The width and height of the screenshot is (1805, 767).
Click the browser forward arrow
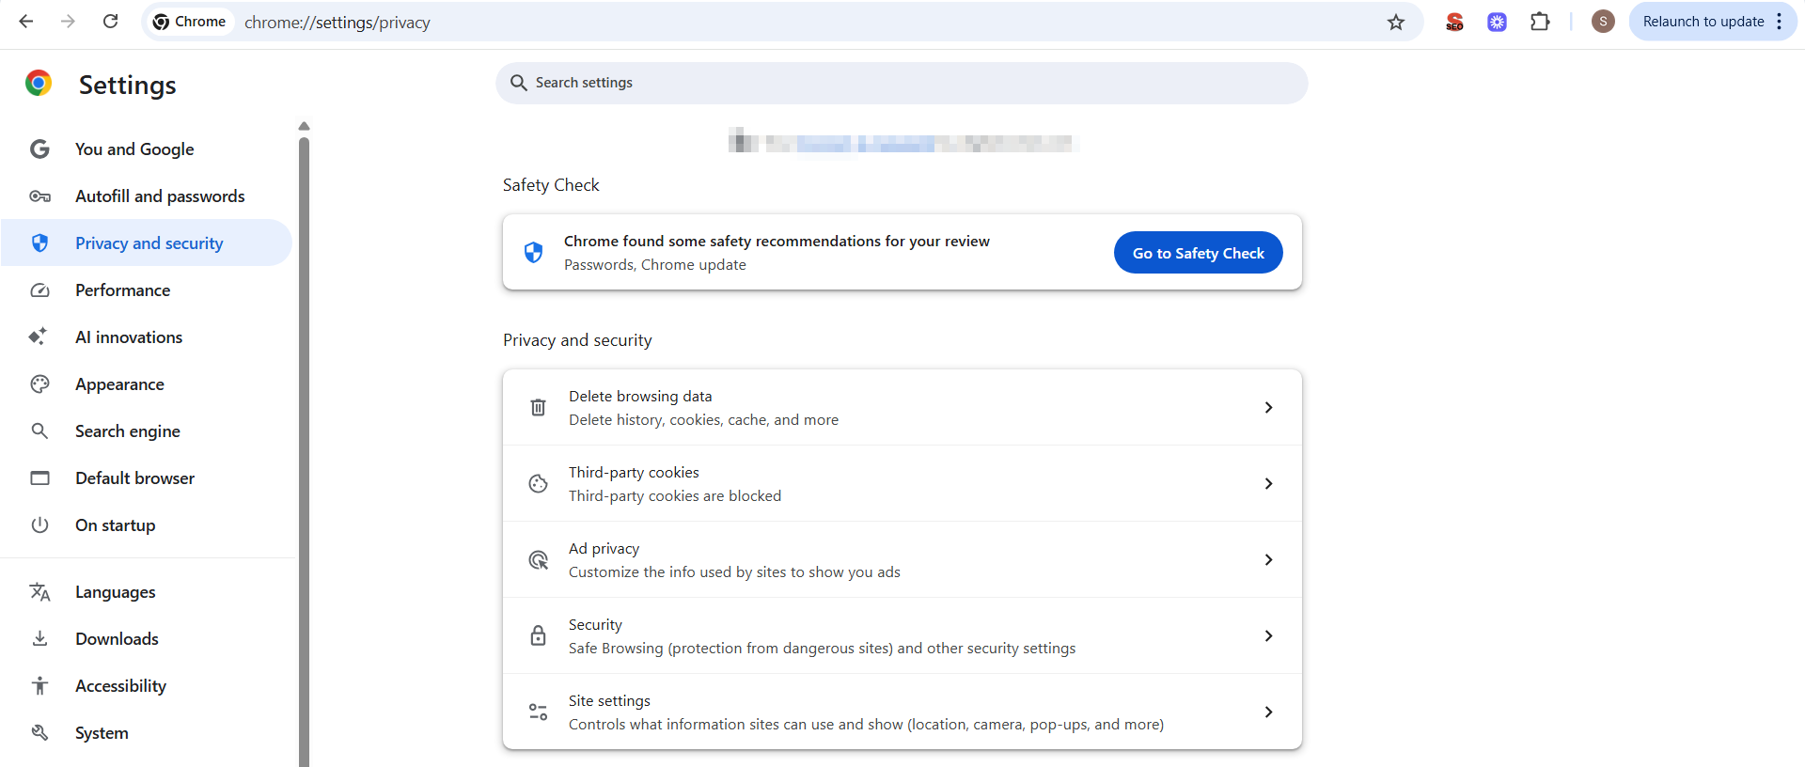[68, 22]
